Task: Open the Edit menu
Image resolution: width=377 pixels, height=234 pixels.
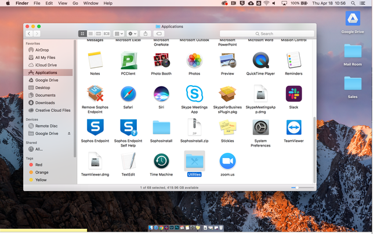Action: [x=49, y=3]
